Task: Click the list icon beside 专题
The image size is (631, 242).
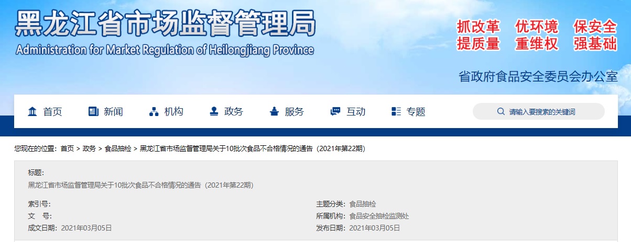Action: 396,111
